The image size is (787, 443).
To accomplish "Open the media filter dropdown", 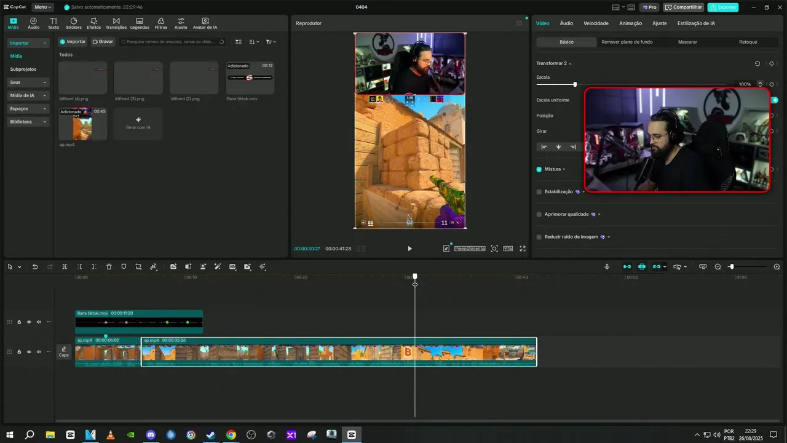I will (271, 42).
